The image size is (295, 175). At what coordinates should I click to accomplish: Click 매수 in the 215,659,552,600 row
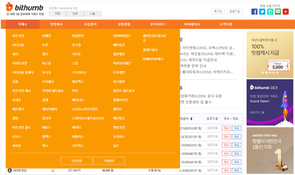coord(226,128)
